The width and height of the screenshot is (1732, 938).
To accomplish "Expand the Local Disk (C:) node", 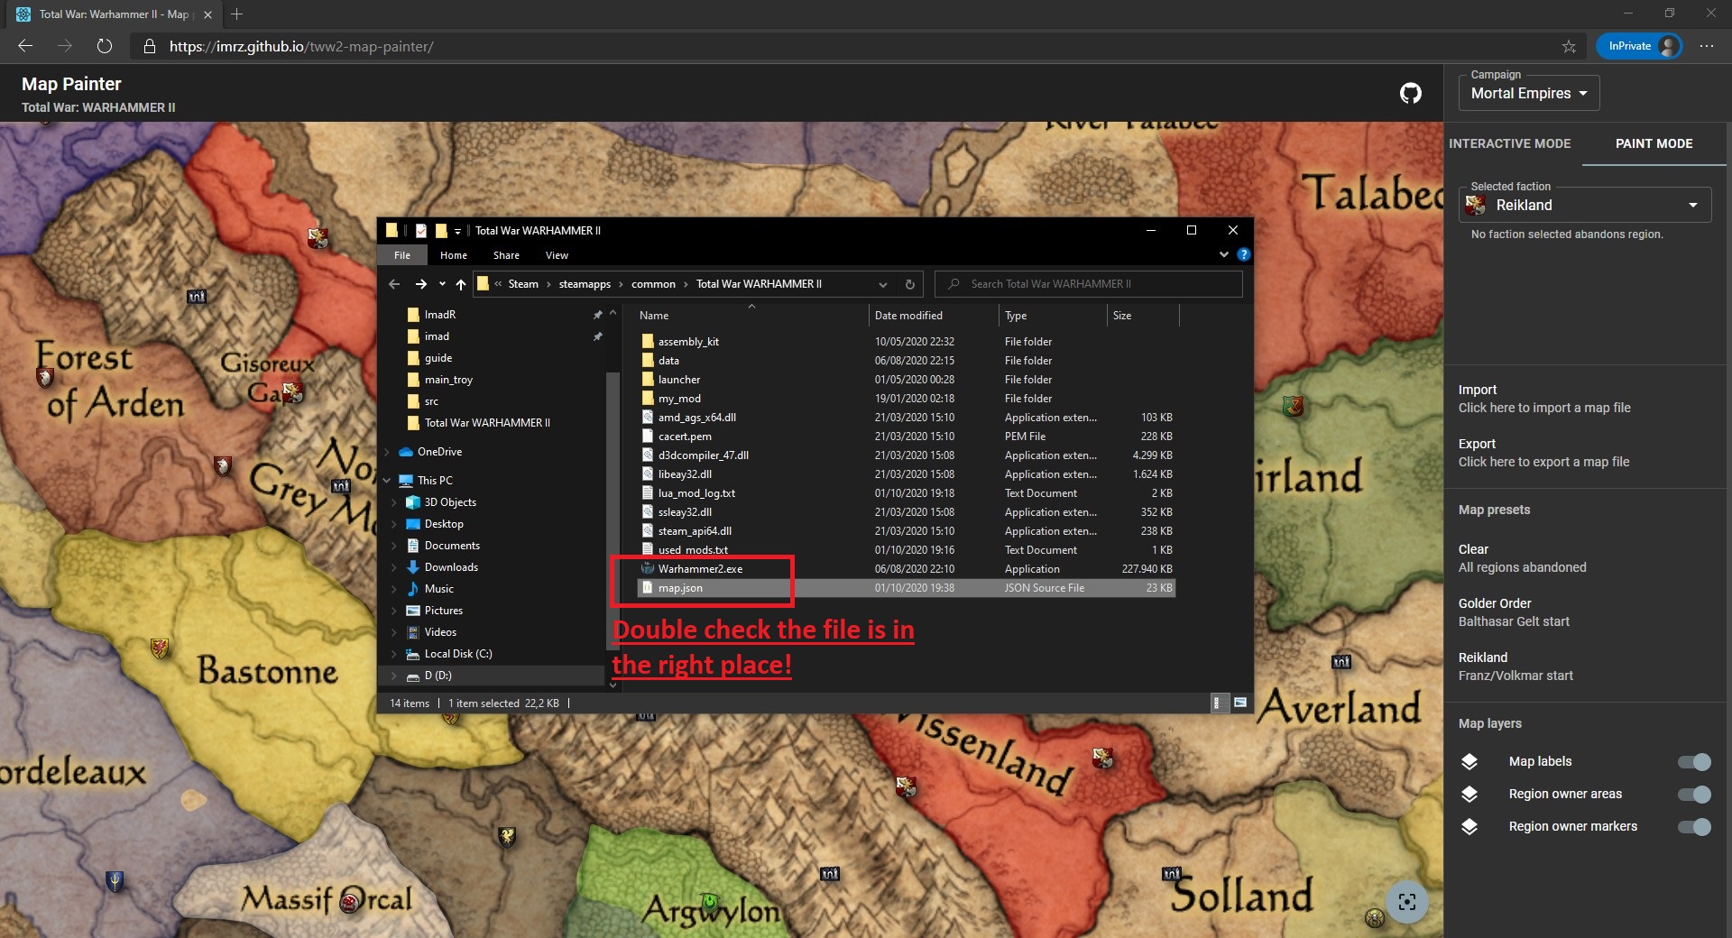I will [394, 653].
